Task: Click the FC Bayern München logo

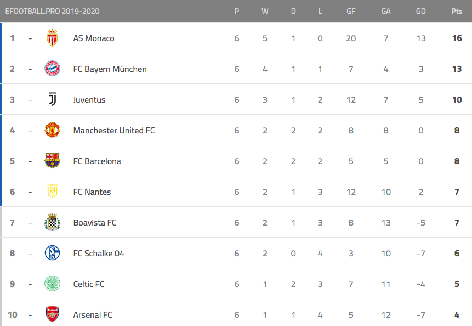Action: [x=53, y=69]
